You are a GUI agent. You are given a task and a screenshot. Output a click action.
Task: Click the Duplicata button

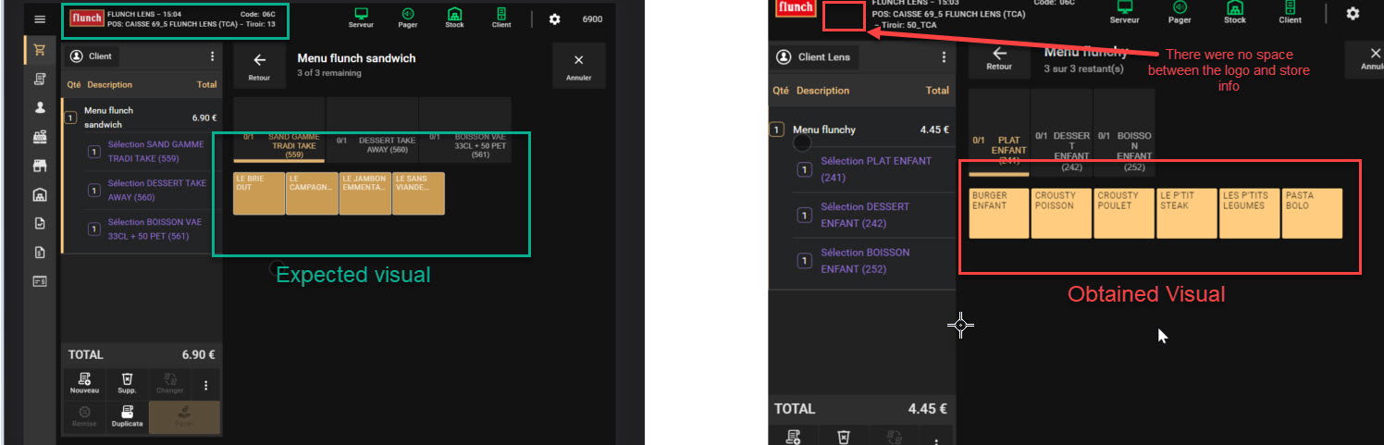[127, 416]
